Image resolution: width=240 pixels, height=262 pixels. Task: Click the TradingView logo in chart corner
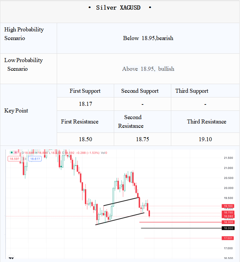coord(11,258)
